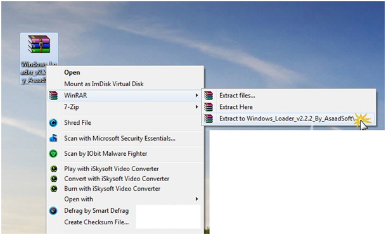
Task: Choose Burn with iSkysoft Video Converter
Action: [x=112, y=189]
